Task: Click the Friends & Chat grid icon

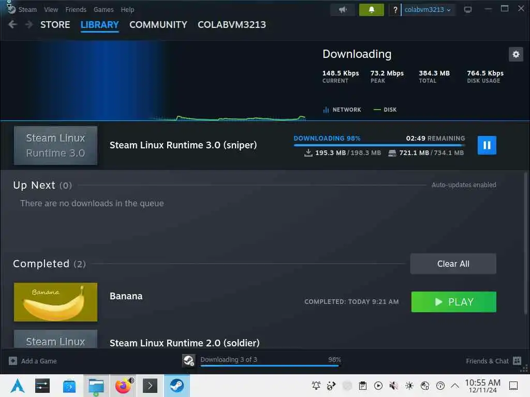Action: (x=517, y=361)
